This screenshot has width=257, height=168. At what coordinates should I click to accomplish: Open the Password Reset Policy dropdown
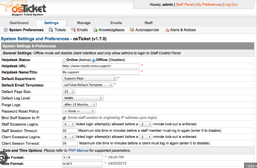(x=78, y=111)
